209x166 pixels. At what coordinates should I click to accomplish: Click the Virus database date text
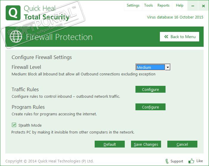pos(175,17)
